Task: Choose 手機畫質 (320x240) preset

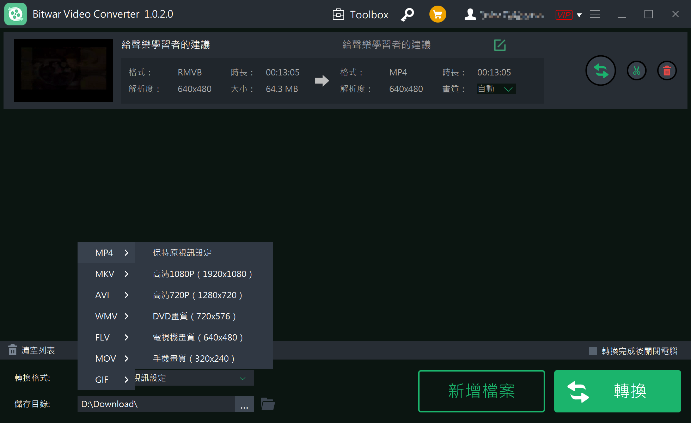Action: coord(204,358)
